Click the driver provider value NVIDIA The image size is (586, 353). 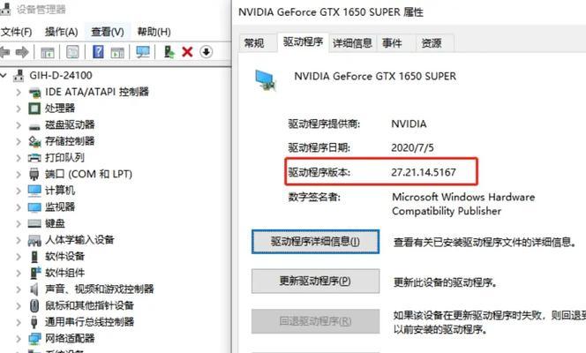409,124
